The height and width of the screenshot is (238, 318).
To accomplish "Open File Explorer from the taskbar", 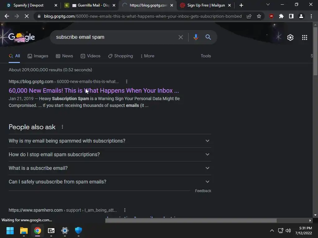I will pos(24,231).
